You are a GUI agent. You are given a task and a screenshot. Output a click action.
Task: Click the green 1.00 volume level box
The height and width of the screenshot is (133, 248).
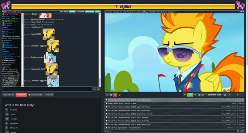[x=190, y=95]
